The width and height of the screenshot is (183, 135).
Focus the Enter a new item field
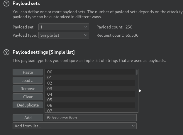pyautogui.click(x=90, y=118)
